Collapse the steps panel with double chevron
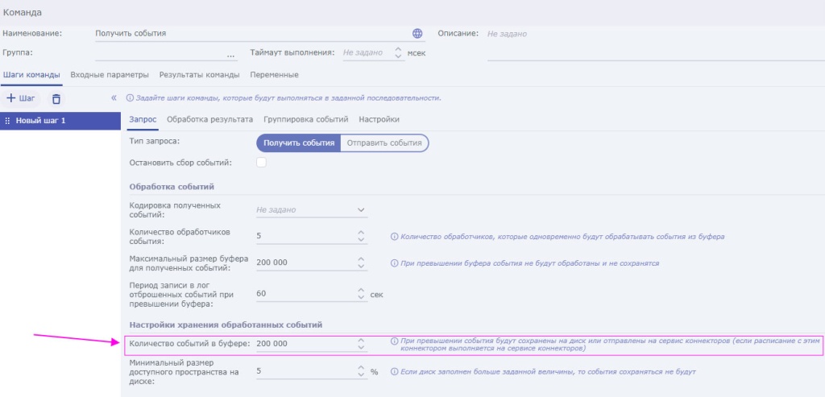 114,98
